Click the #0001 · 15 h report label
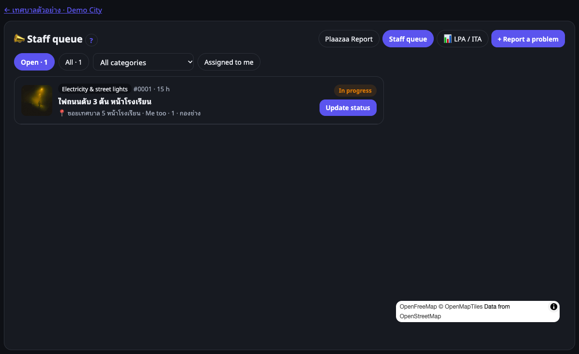Viewport: 579px width, 354px height. click(x=152, y=89)
